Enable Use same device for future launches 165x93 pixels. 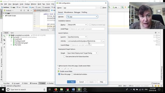point(64,57)
